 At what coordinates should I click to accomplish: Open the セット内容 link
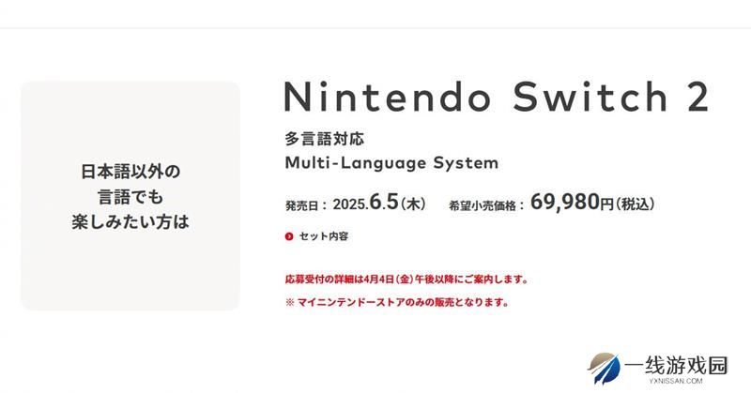(323, 236)
